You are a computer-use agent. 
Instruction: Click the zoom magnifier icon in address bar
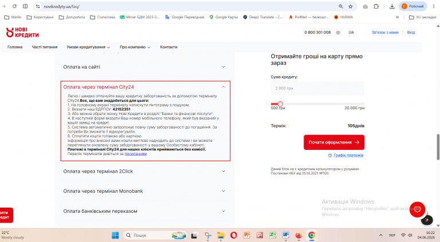[x=341, y=6]
